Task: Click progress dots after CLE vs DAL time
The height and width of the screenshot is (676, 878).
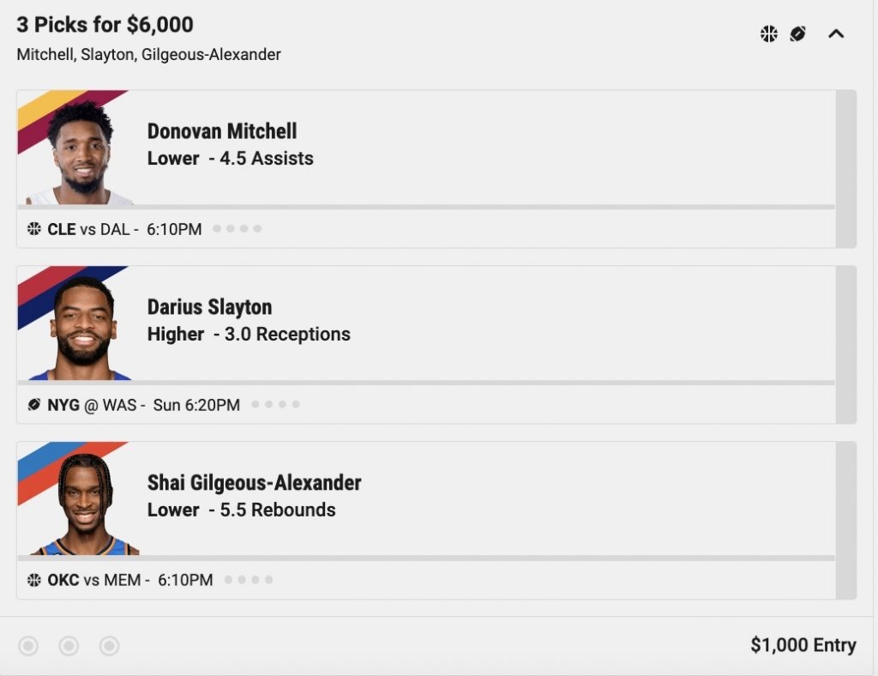Action: [x=237, y=228]
